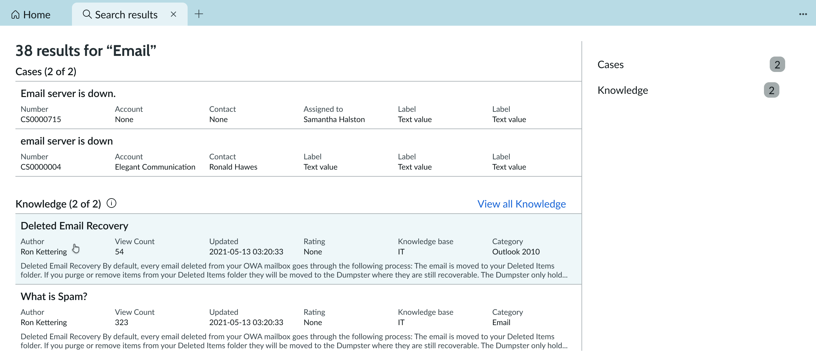Click 'None' account of case CS0000715
The image size is (816, 354).
124,119
